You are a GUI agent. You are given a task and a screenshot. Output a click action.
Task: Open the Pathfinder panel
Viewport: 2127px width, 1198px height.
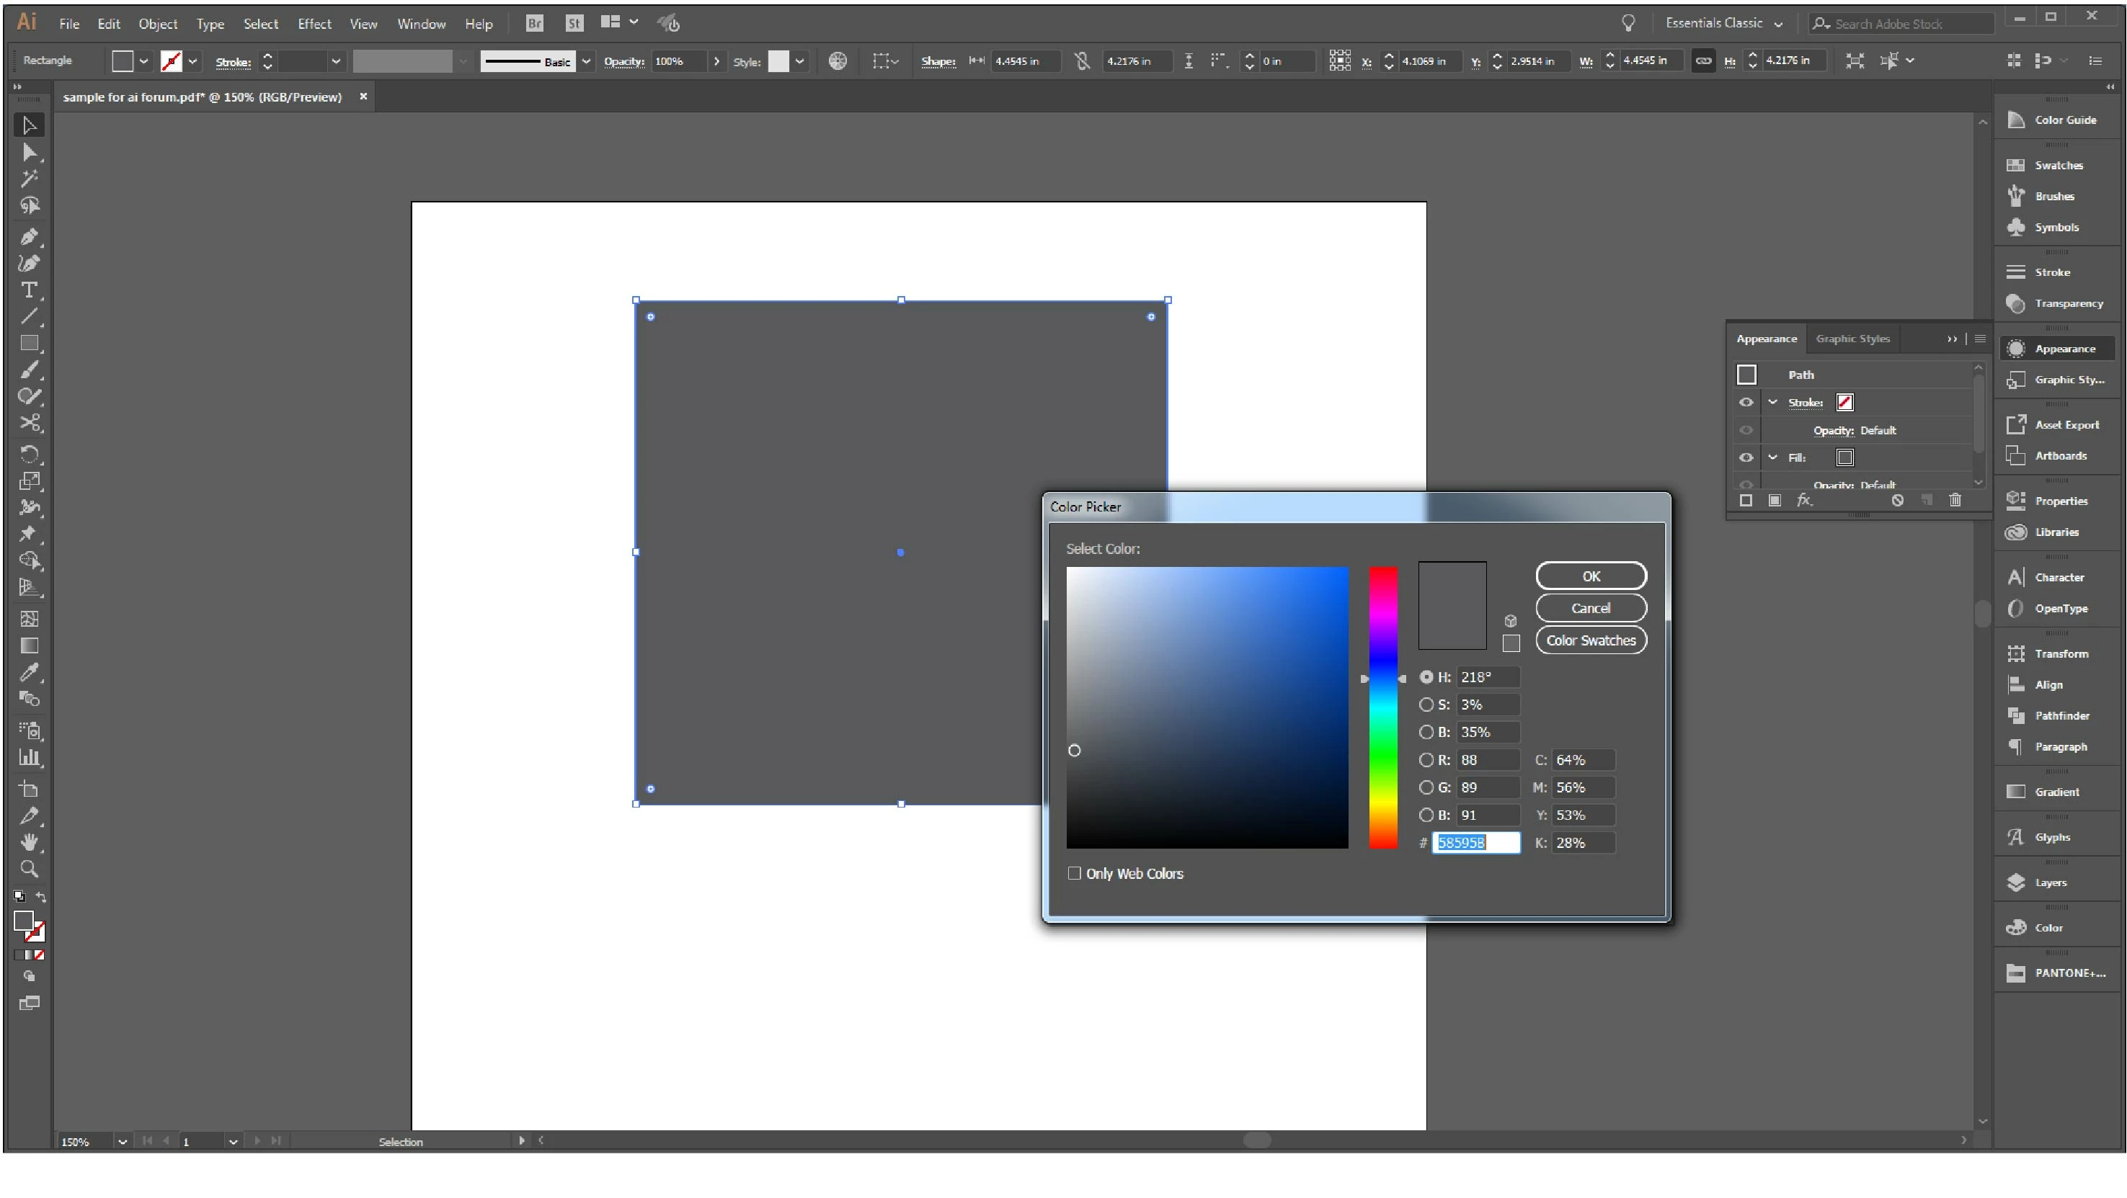[x=2061, y=715]
